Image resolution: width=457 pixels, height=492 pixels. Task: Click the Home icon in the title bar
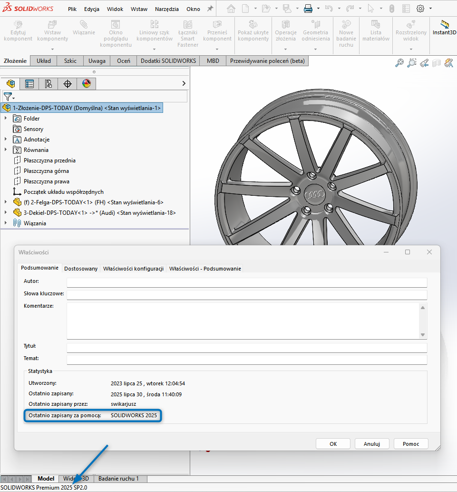231,9
